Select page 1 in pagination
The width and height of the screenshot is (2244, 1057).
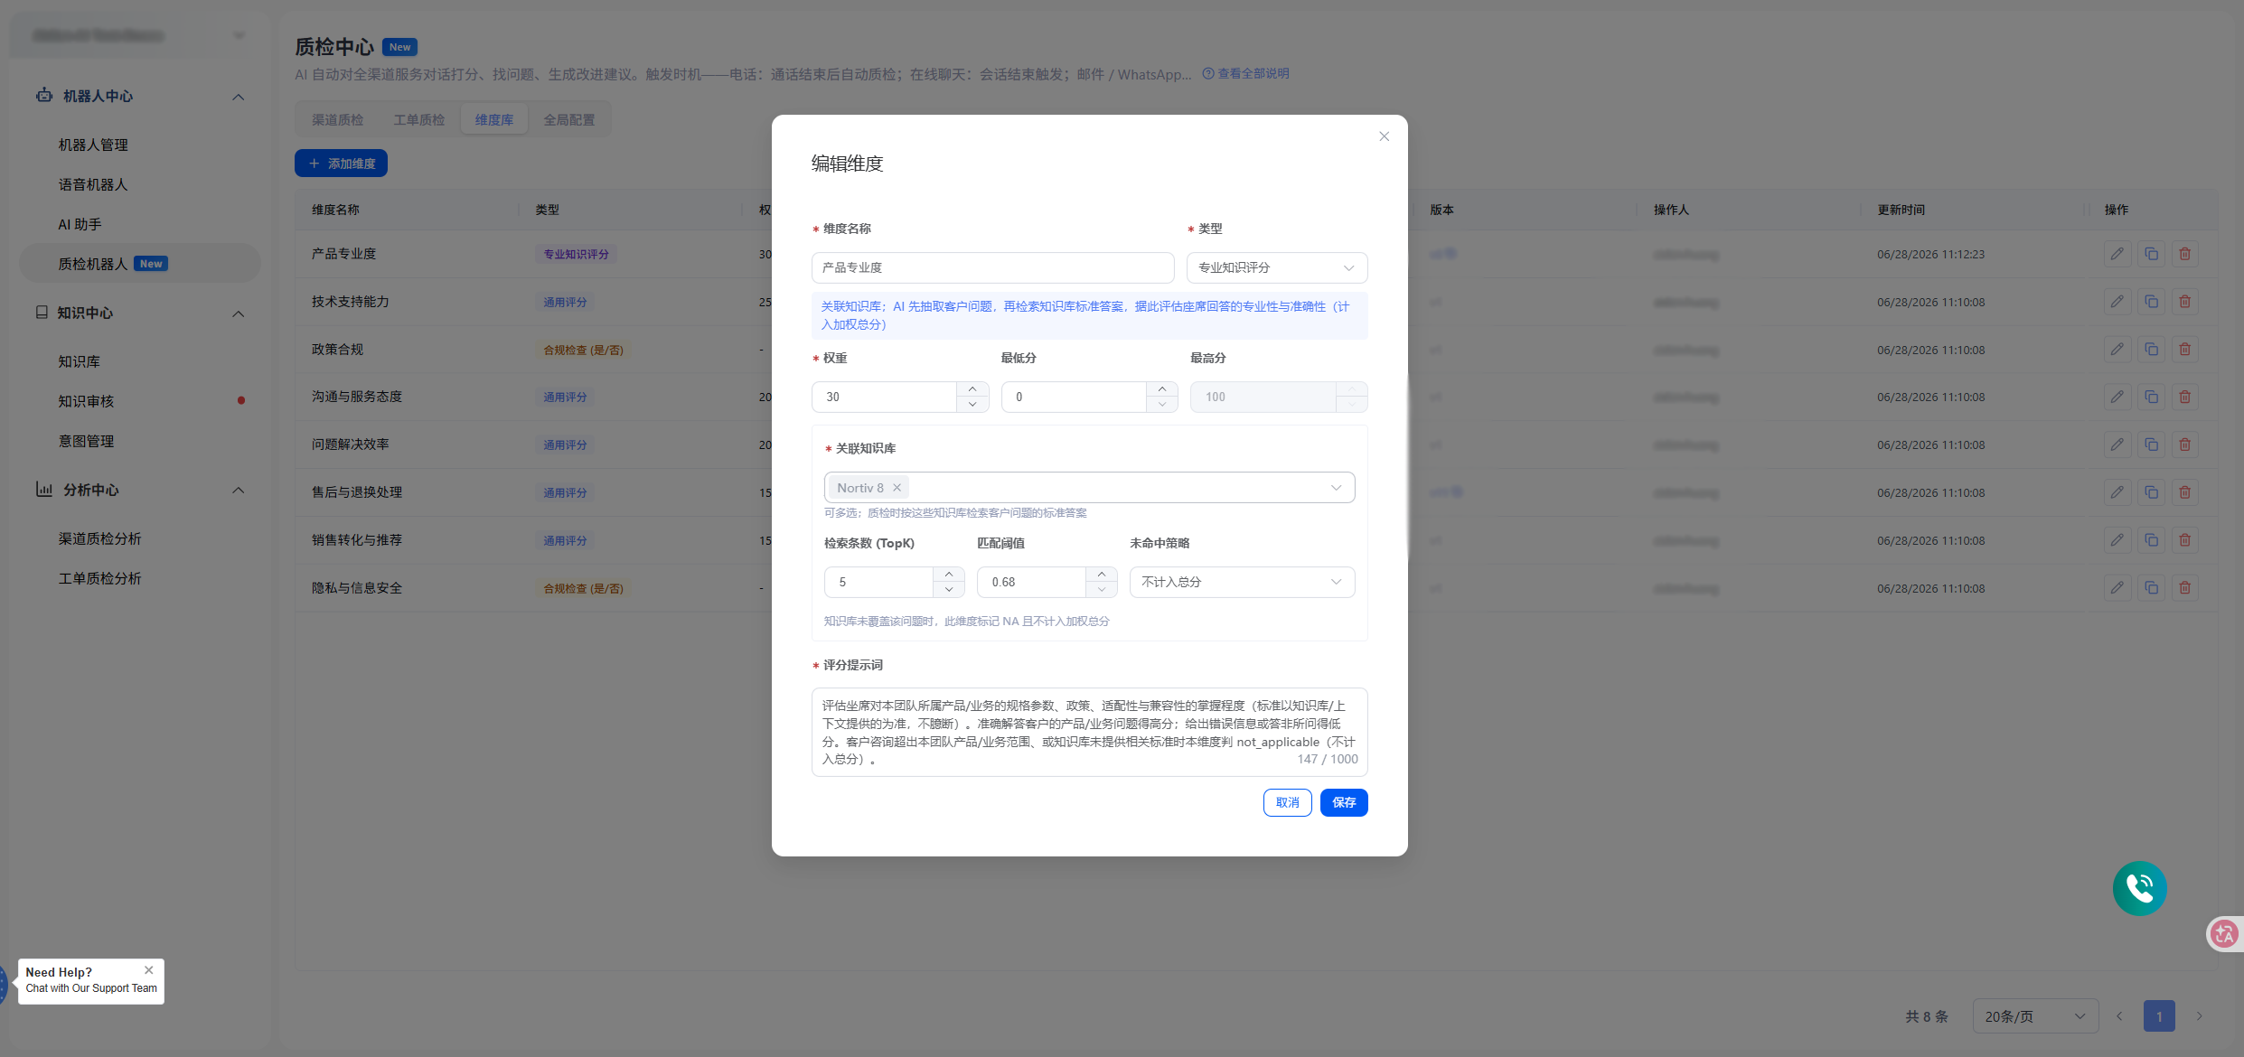(x=2159, y=1016)
